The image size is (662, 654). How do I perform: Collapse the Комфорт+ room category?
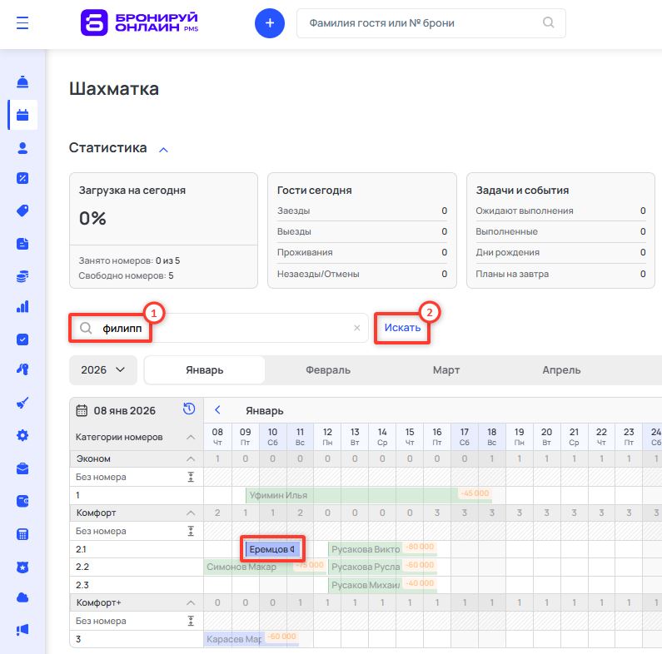pyautogui.click(x=190, y=602)
